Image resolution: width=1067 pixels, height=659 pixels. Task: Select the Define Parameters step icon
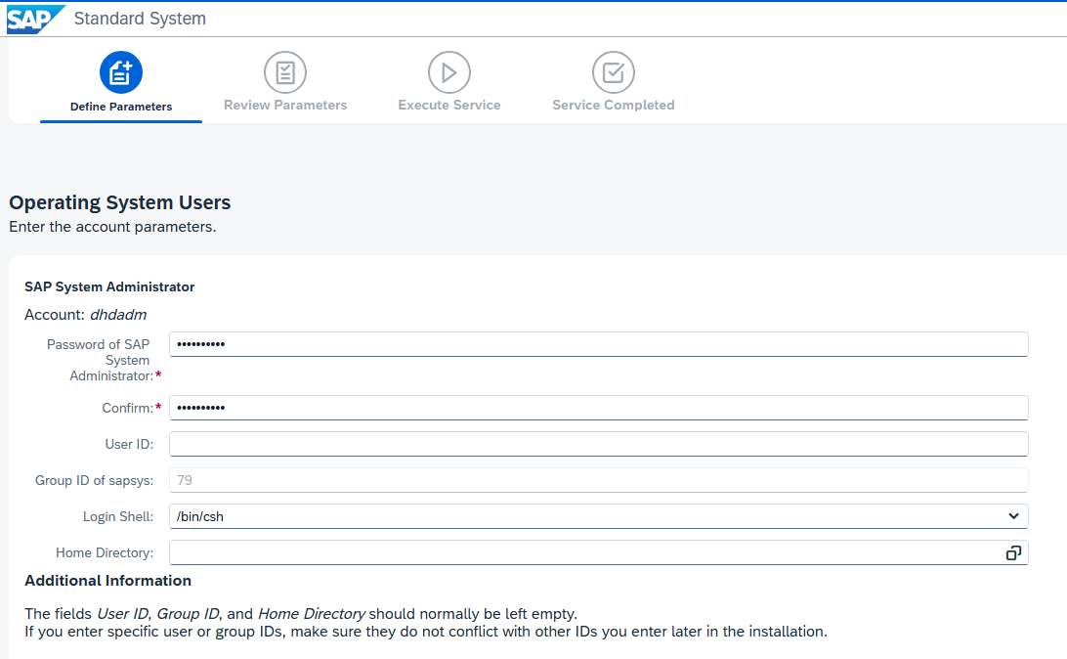tap(121, 72)
